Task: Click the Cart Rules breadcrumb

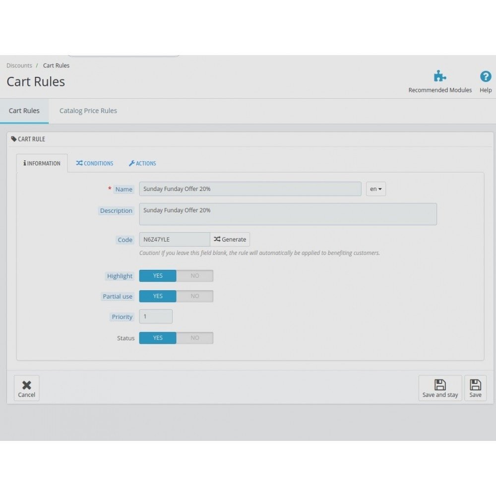Action: point(56,65)
